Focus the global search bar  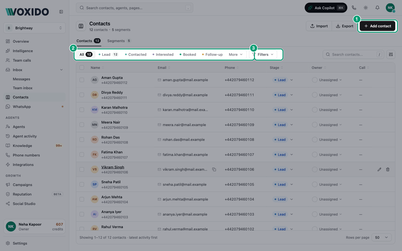[x=135, y=8]
